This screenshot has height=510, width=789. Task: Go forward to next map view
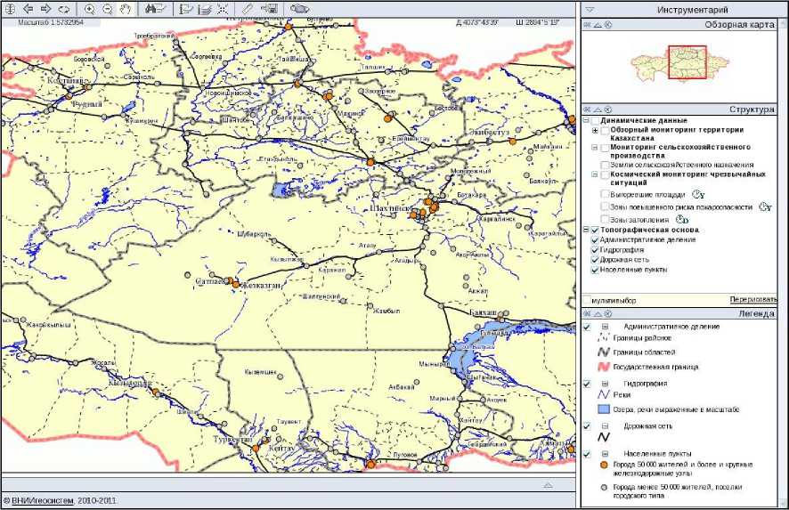point(46,8)
